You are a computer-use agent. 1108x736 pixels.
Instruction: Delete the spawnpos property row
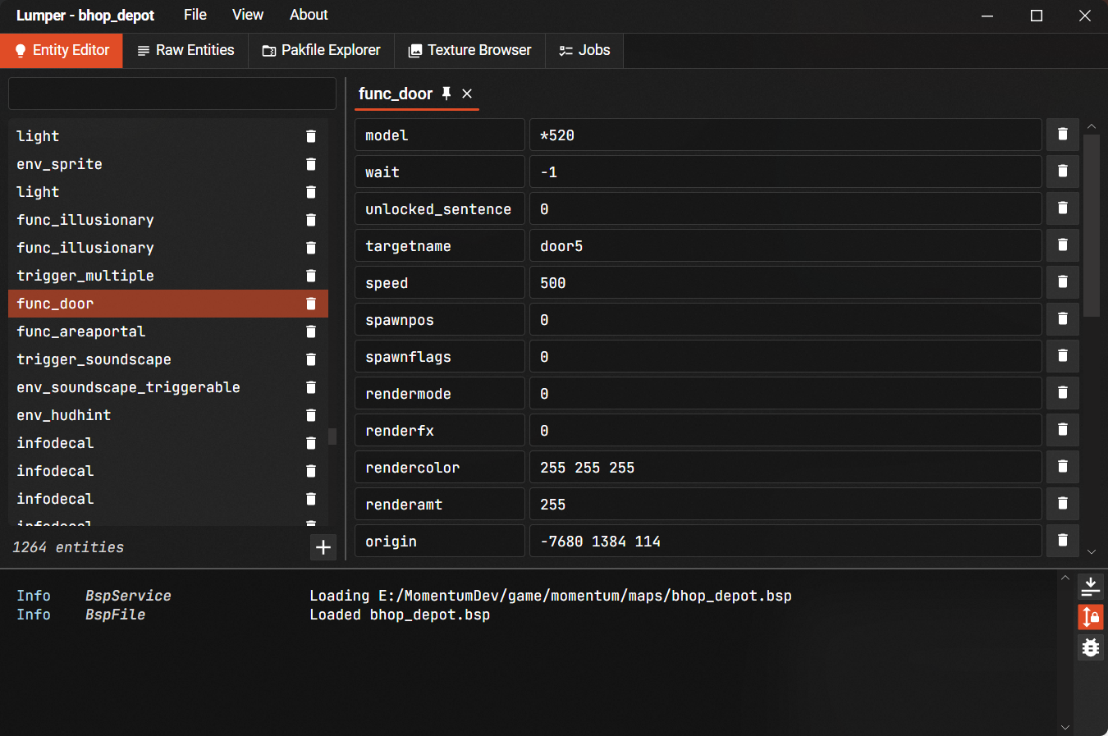(x=1062, y=319)
